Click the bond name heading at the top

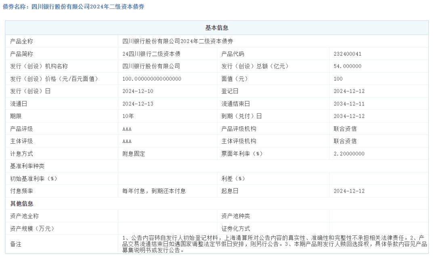pos(73,7)
